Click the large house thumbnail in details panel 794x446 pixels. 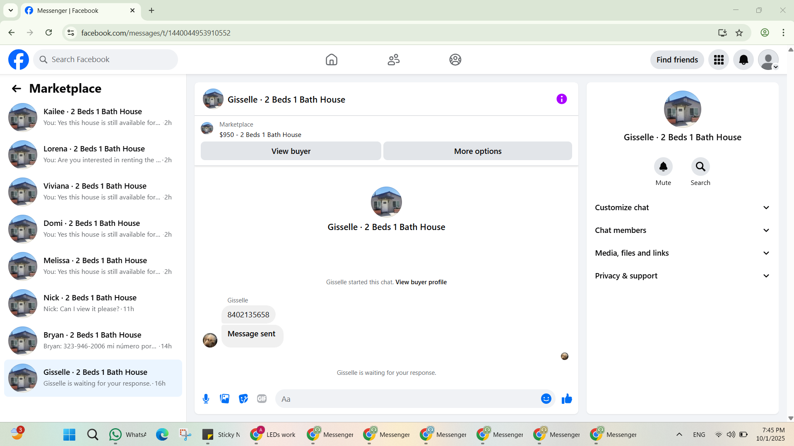tap(682, 109)
